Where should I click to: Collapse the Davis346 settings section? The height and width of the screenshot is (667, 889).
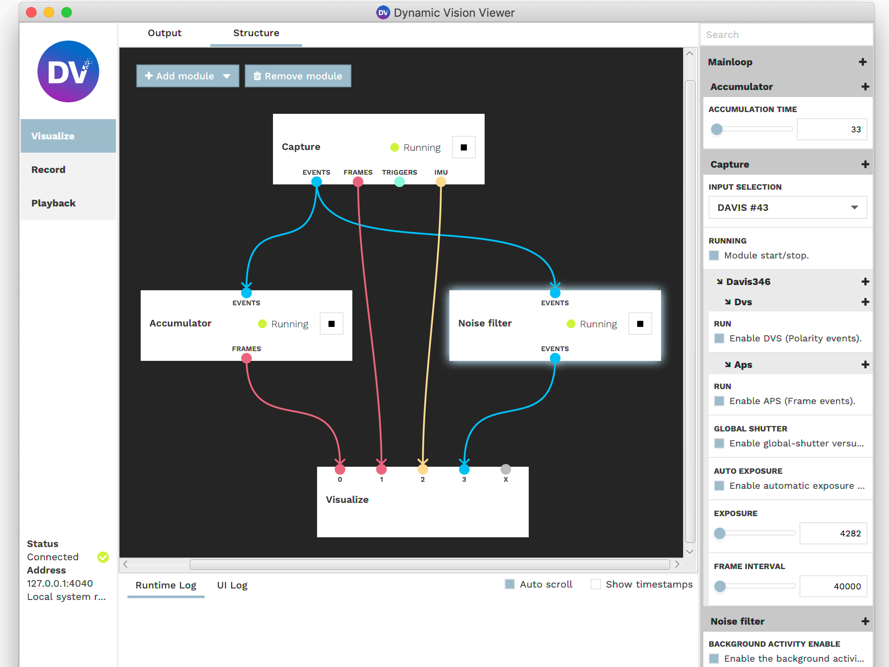720,282
